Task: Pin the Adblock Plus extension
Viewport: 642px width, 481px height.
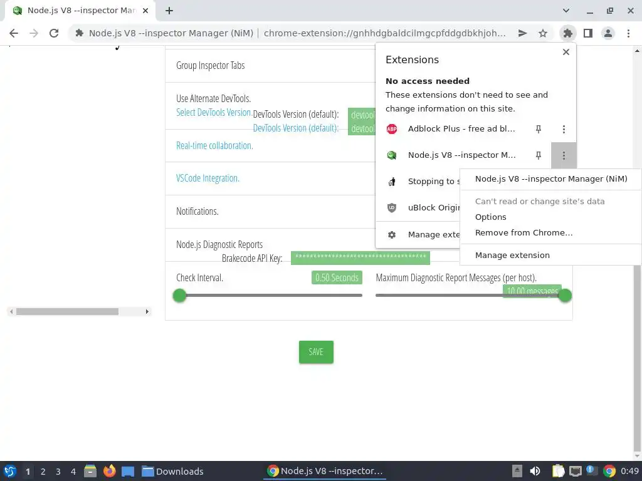Action: [539, 129]
